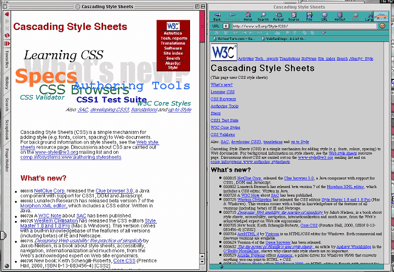
Task: Click the greyed Forward arrow in left browser sidebar
Action: click(7, 21)
